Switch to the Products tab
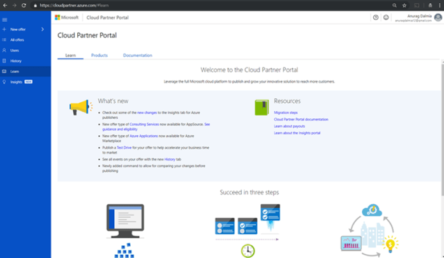444x258 pixels. point(100,56)
